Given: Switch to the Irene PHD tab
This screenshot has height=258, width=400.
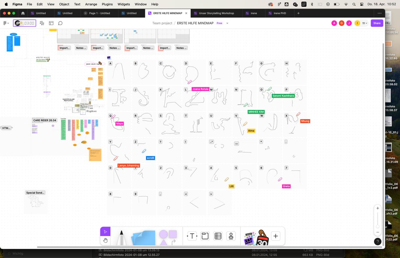Looking at the screenshot, I should coord(280,13).
